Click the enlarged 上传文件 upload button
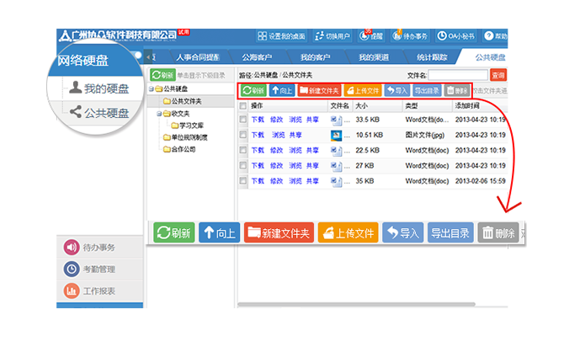The height and width of the screenshot is (347, 564). point(348,233)
